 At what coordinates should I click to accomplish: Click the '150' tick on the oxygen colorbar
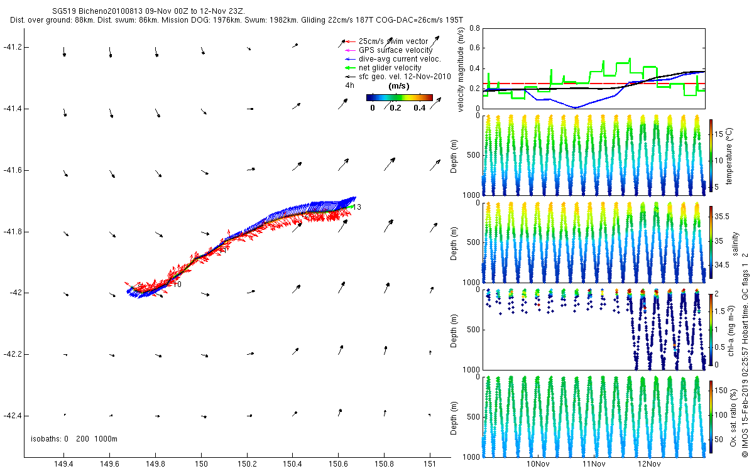point(720,389)
